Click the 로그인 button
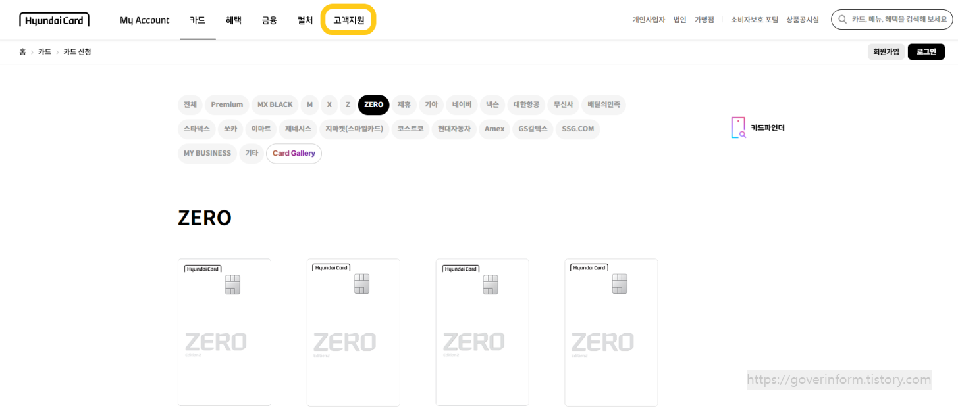 tap(926, 52)
